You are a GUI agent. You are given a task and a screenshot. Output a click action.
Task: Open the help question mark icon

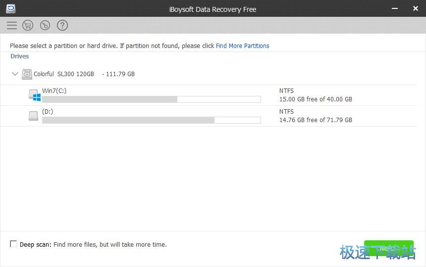62,25
